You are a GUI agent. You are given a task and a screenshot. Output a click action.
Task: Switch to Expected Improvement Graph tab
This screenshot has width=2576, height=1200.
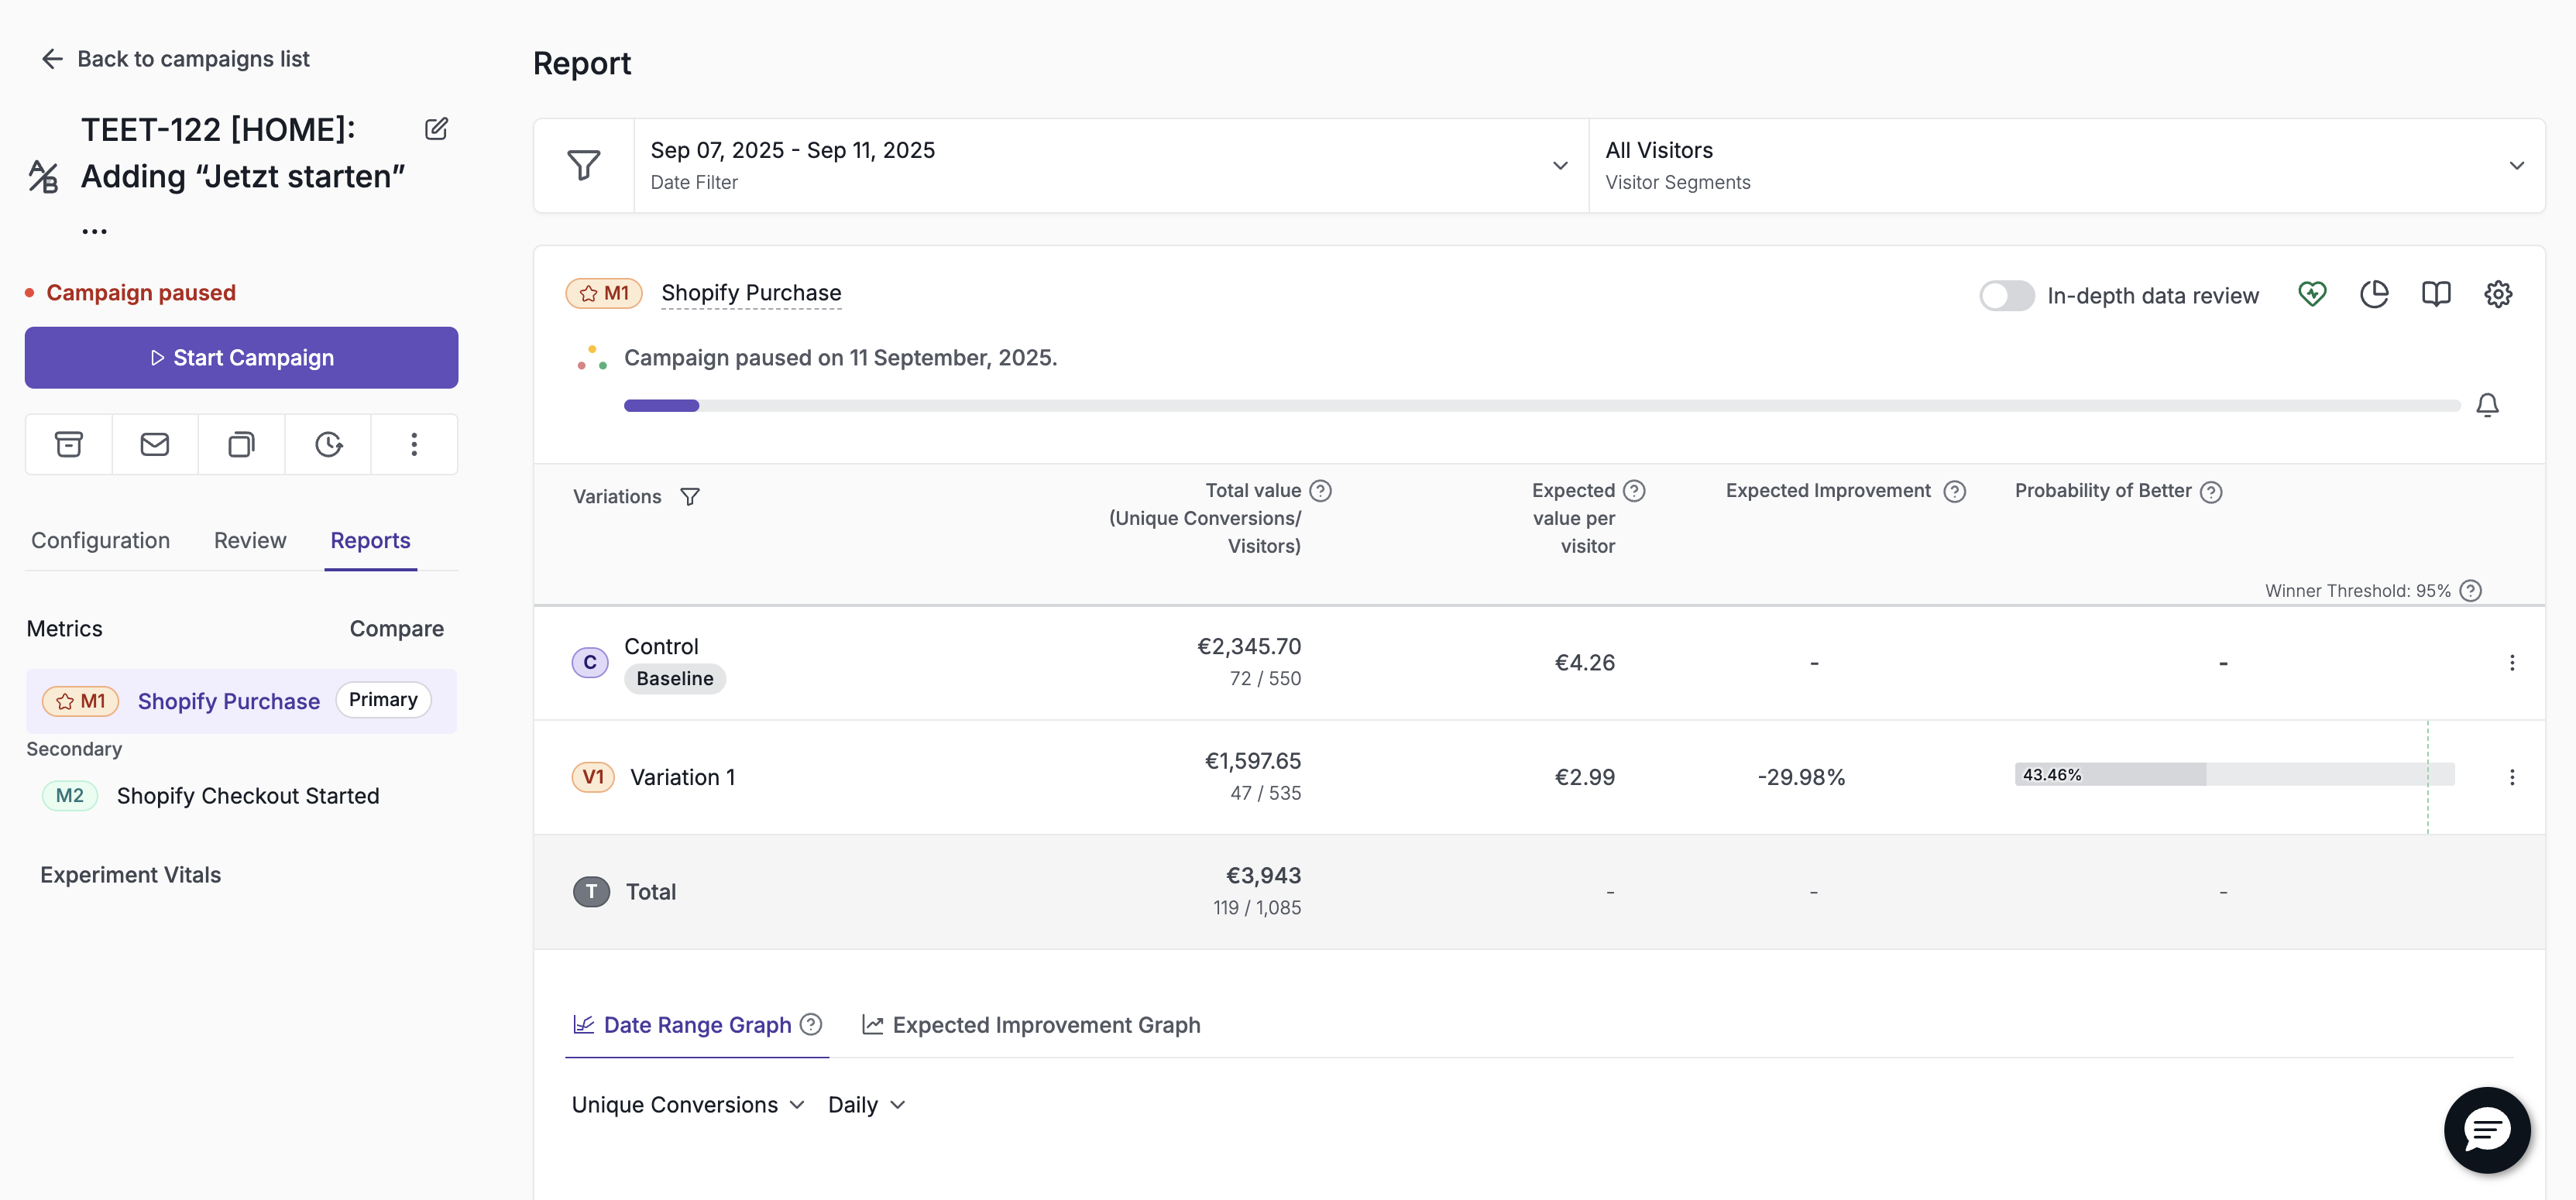pos(1031,1025)
